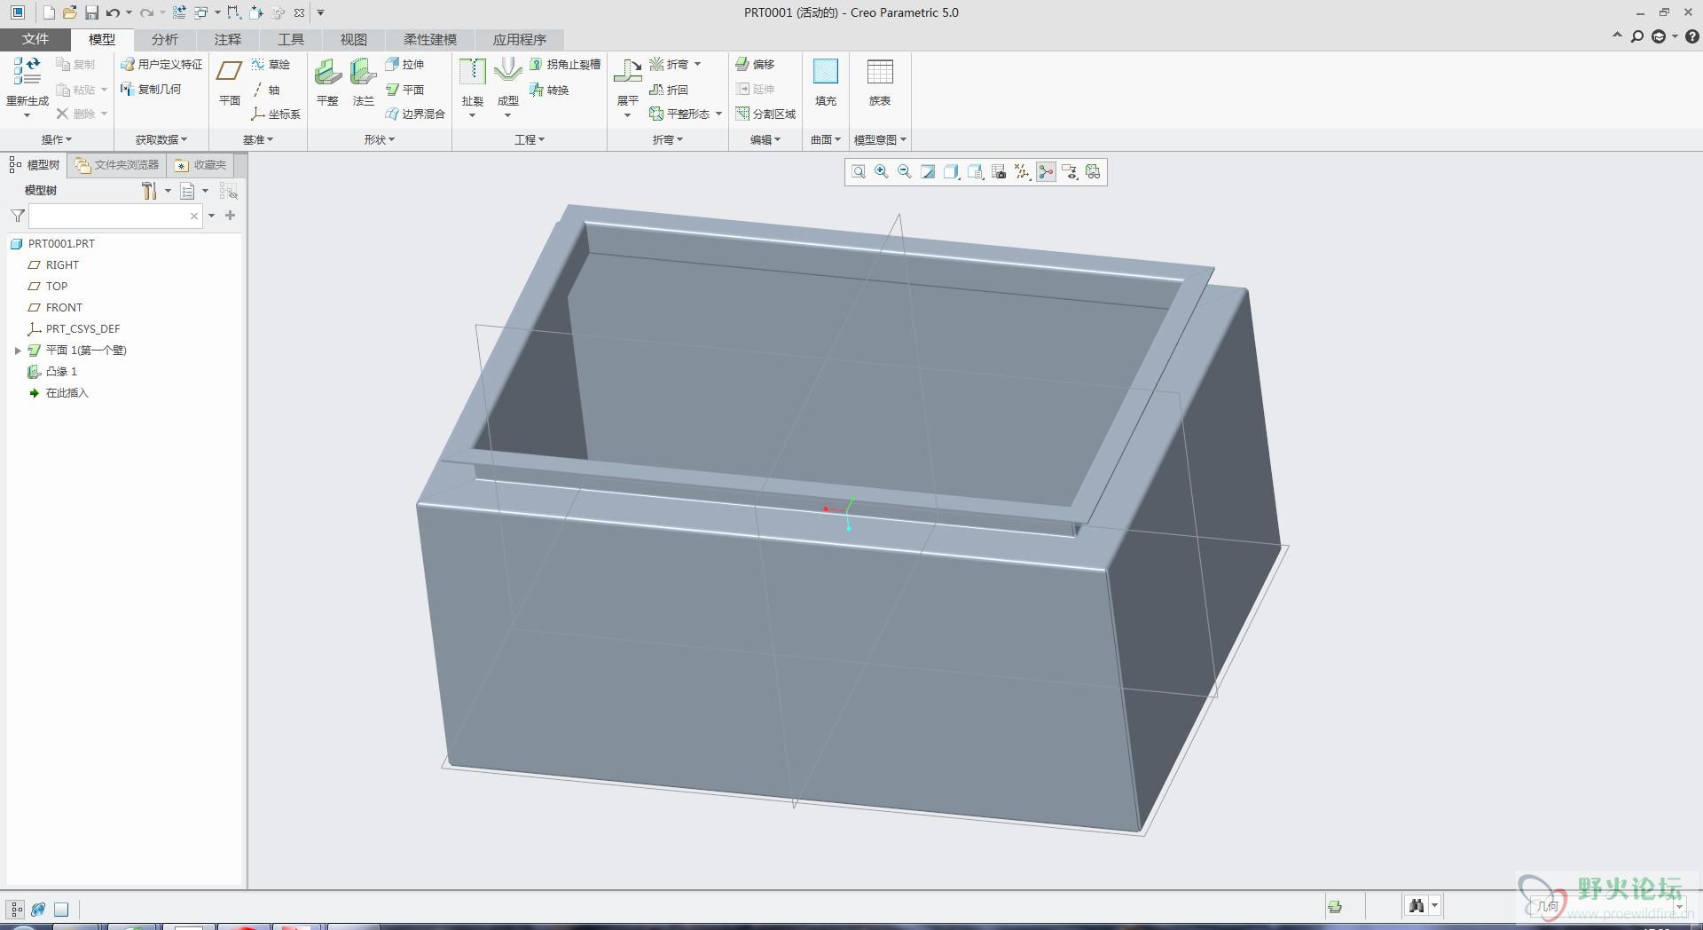
Task: Select the Flange (法兰) tool
Action: click(363, 82)
